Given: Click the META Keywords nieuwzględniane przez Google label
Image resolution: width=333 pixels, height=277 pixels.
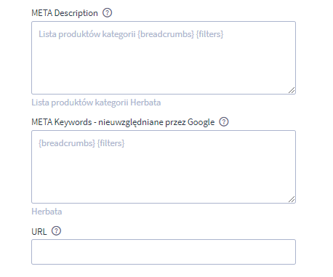Looking at the screenshot, I should click(x=123, y=122).
